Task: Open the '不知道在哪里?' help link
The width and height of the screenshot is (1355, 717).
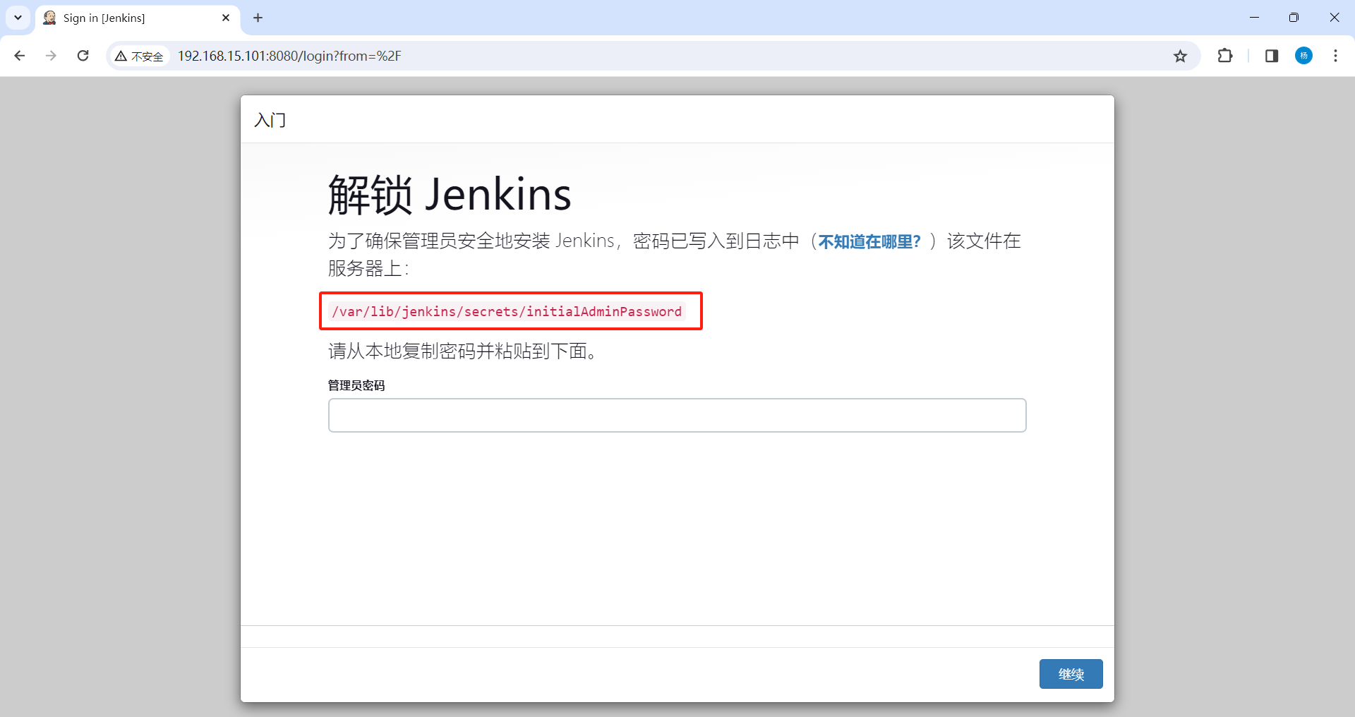Action: click(x=869, y=241)
